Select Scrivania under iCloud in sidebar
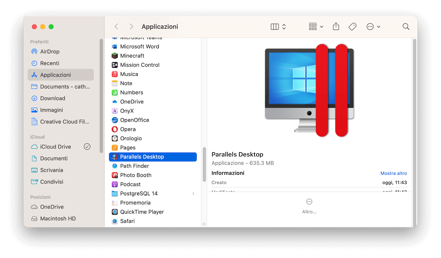This screenshot has height=258, width=441. [x=52, y=170]
